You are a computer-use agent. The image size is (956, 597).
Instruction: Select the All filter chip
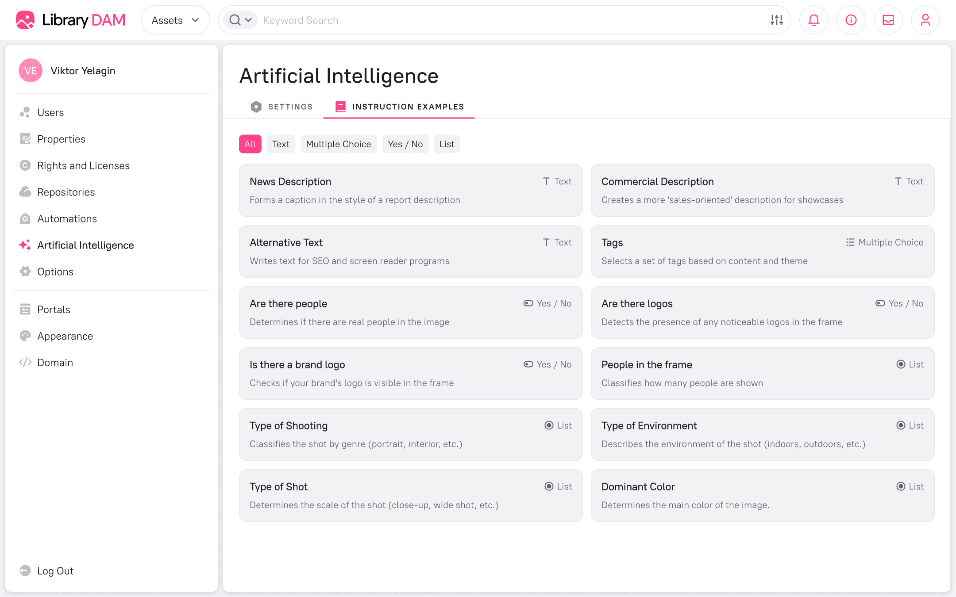(250, 144)
